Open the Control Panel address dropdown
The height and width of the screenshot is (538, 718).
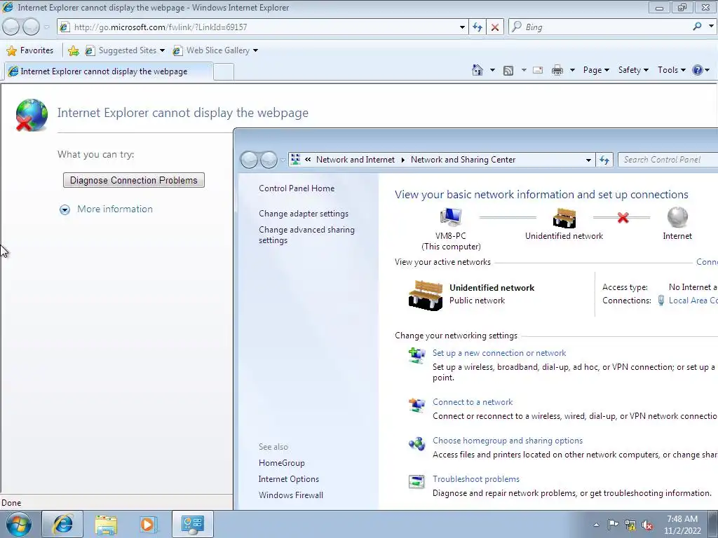[x=588, y=160]
